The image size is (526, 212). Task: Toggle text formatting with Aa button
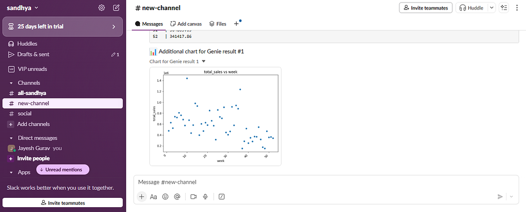pyautogui.click(x=154, y=196)
